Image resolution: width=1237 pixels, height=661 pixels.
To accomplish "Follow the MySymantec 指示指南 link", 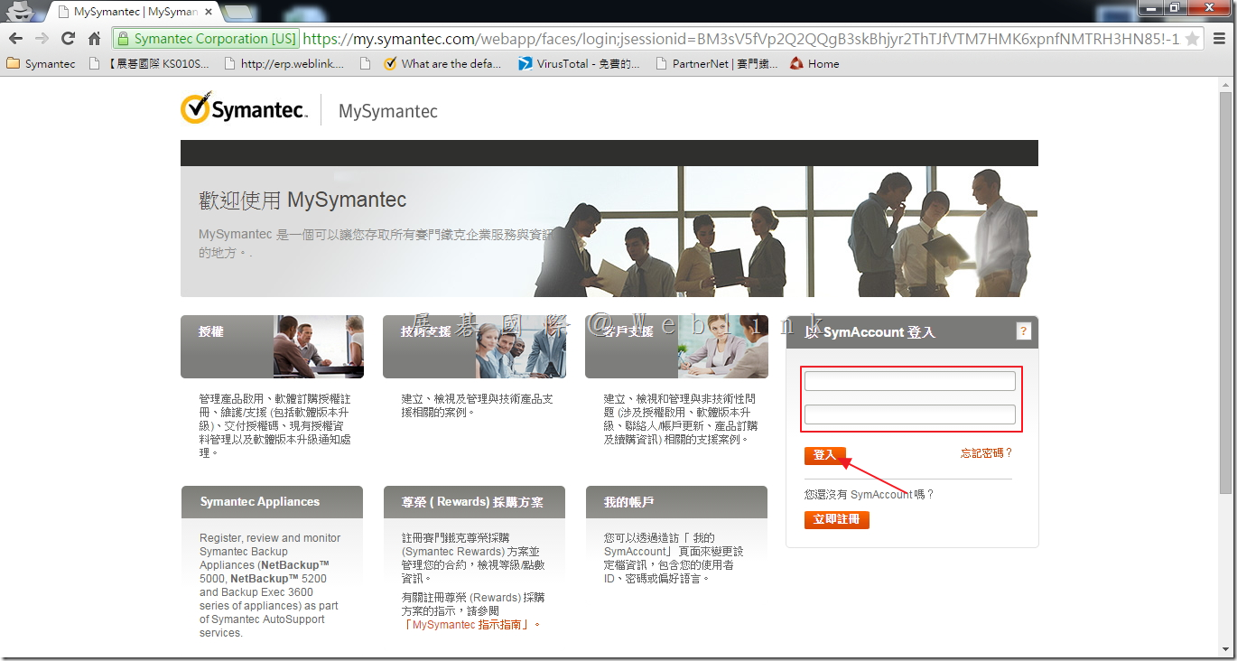I will click(470, 625).
